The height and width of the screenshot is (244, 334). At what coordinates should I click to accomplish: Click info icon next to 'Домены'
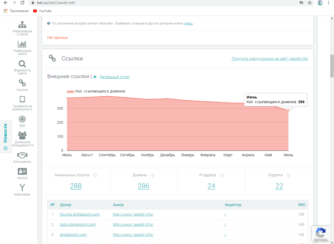[x=153, y=175]
